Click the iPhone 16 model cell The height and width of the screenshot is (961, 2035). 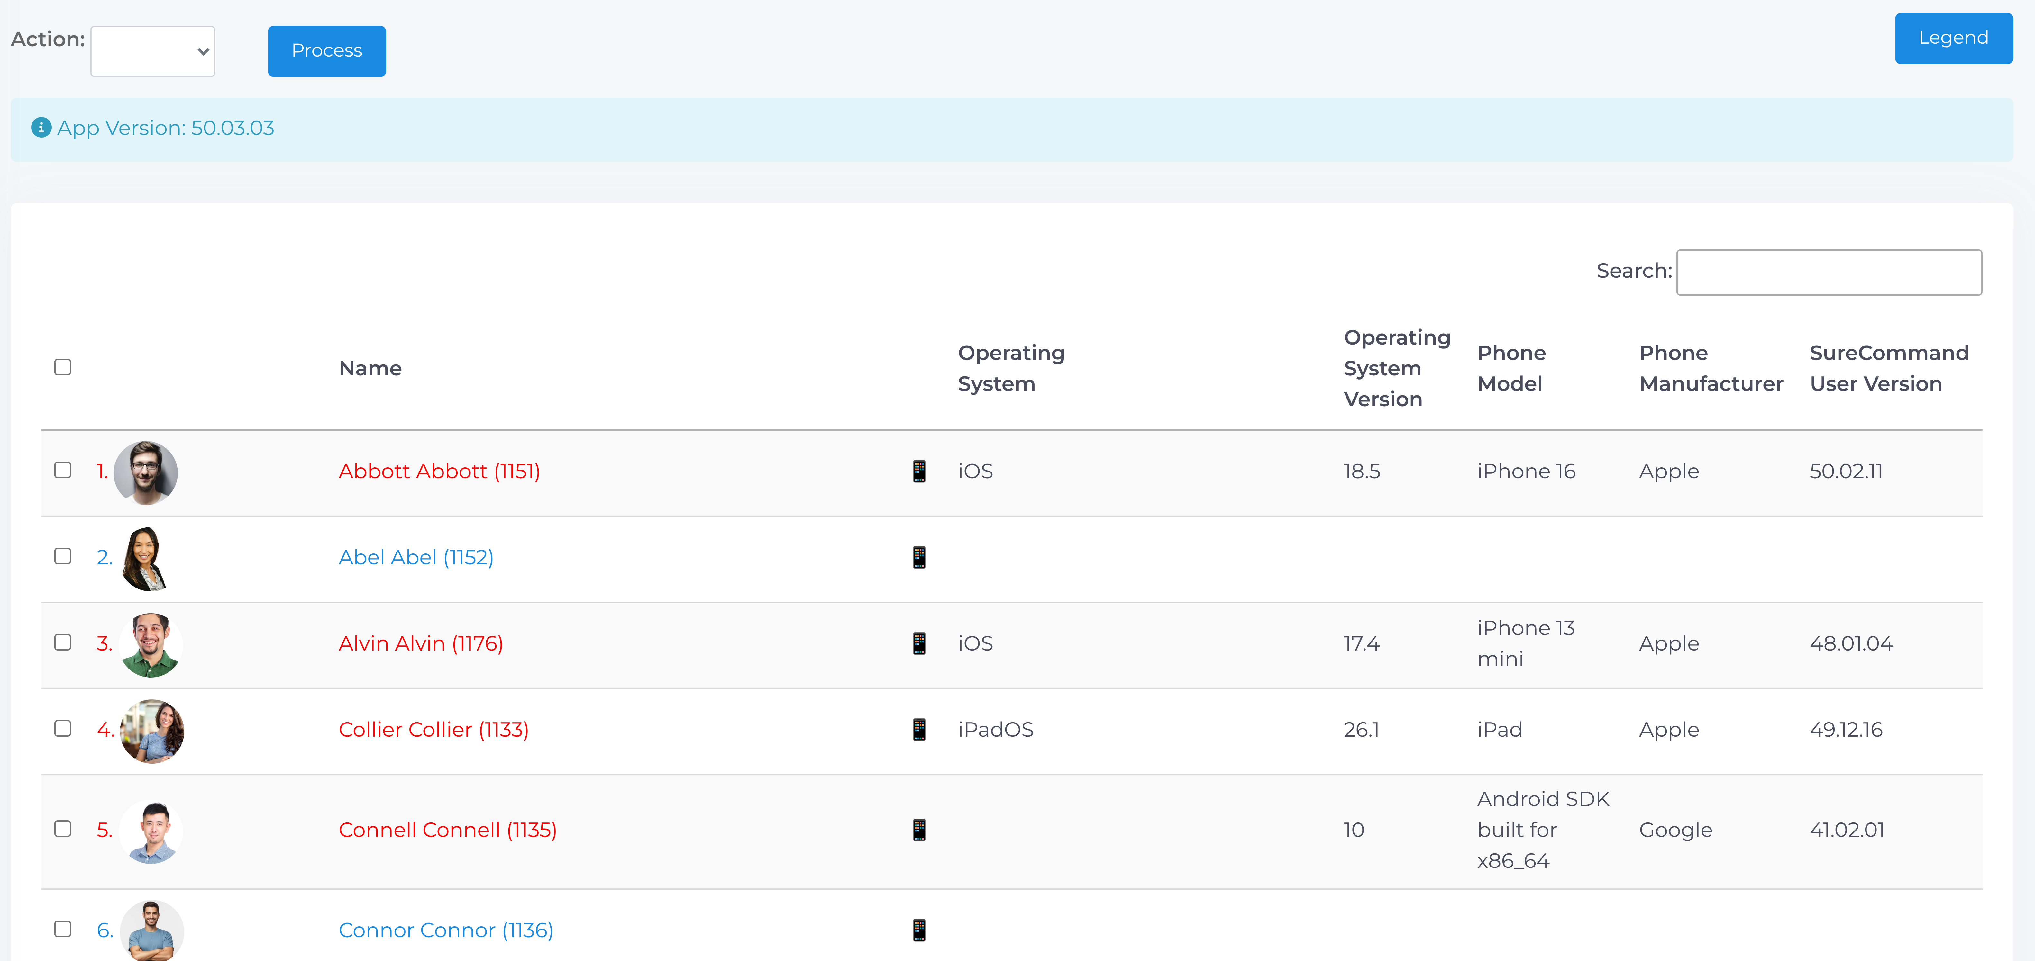coord(1526,472)
